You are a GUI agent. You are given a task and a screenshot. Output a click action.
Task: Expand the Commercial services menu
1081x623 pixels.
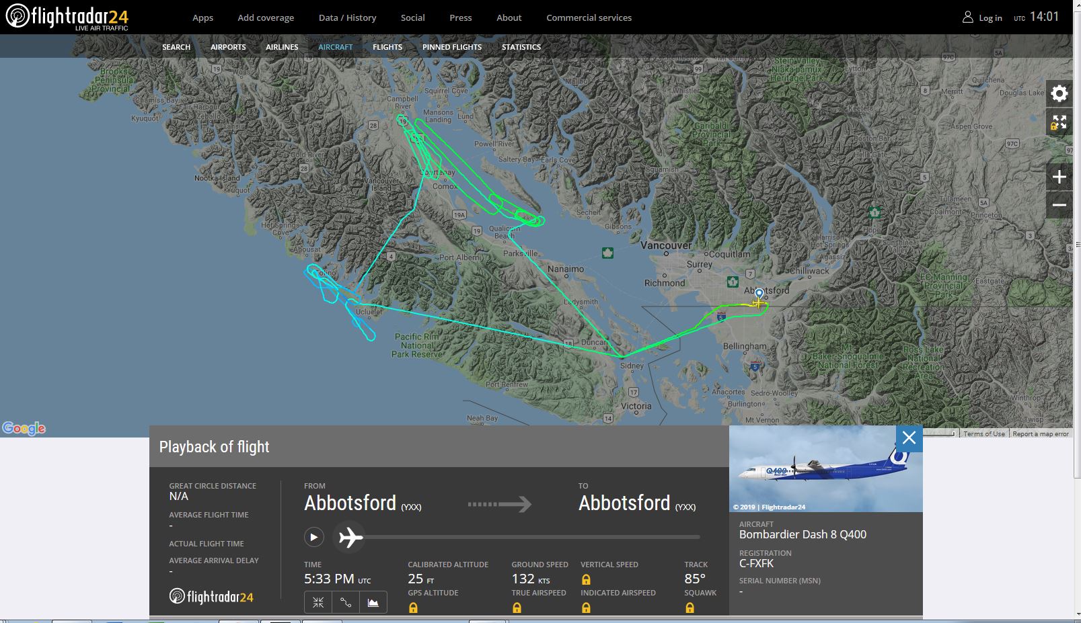click(589, 18)
